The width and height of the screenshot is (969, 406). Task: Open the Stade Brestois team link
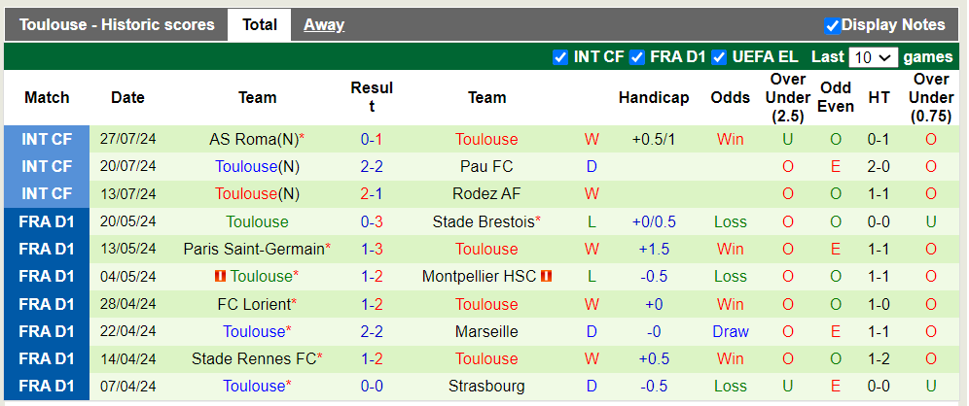483,221
